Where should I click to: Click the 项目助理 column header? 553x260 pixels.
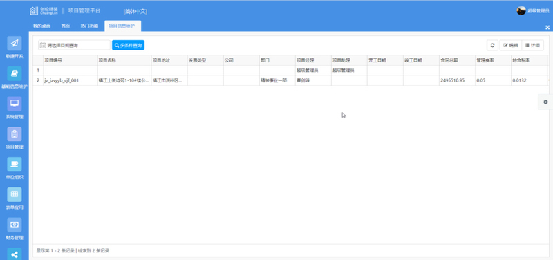pos(349,60)
